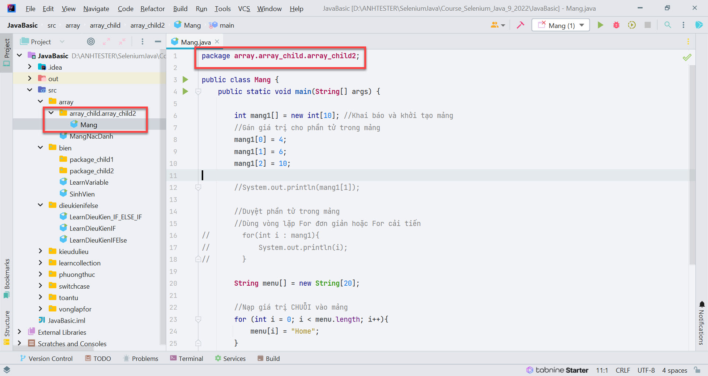Click line:column 11:1 status indicator

[x=602, y=370]
